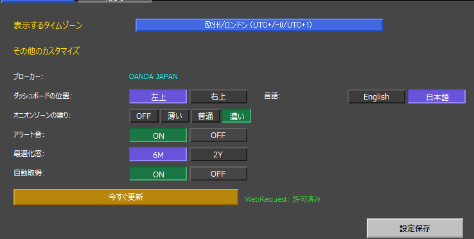The width and height of the screenshot is (474, 239).
Task: Save settings with 設定保存
Action: pyautogui.click(x=415, y=228)
